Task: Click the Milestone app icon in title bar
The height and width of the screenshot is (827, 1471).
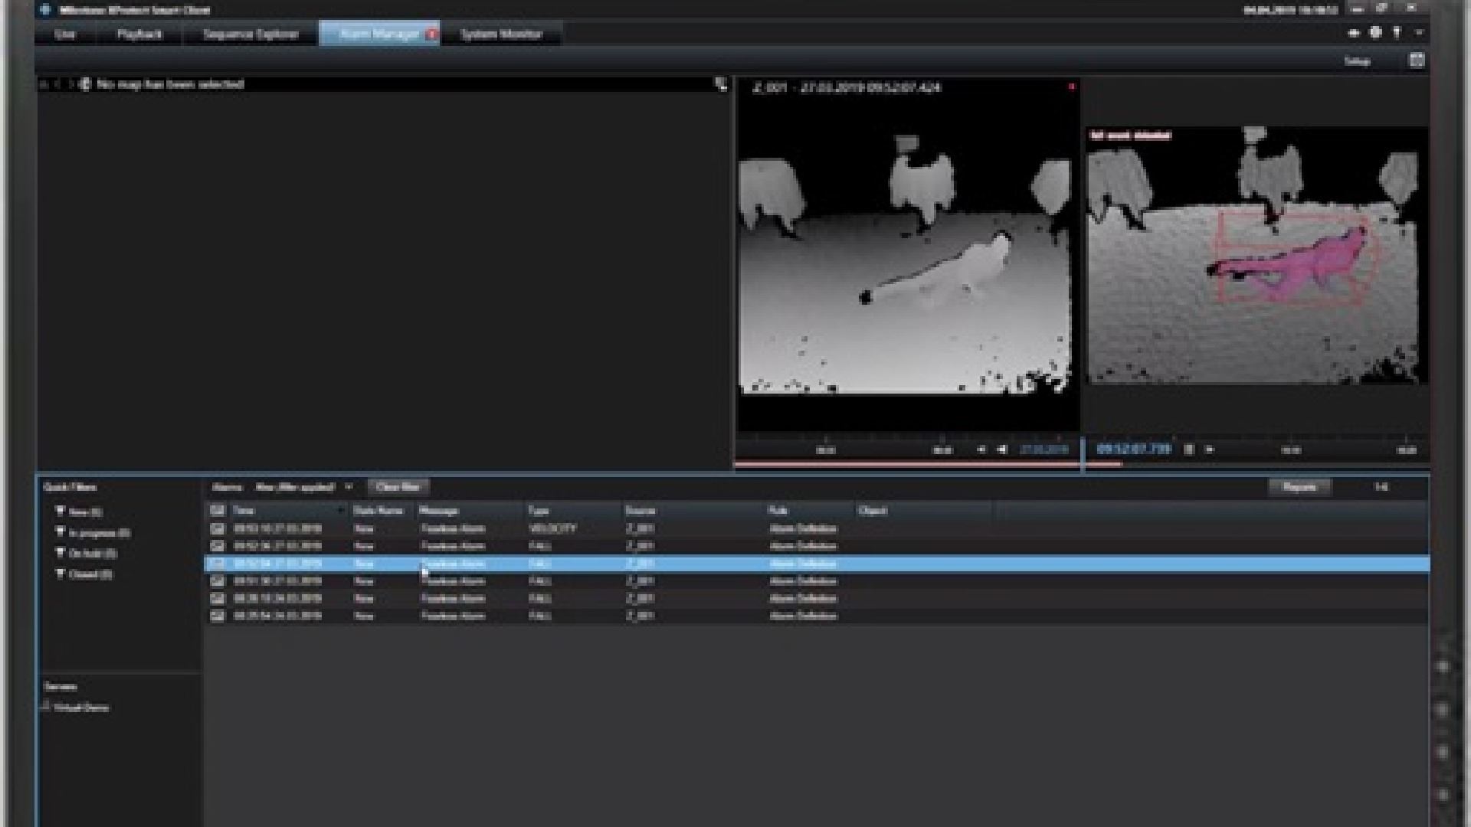Action: pyautogui.click(x=46, y=10)
